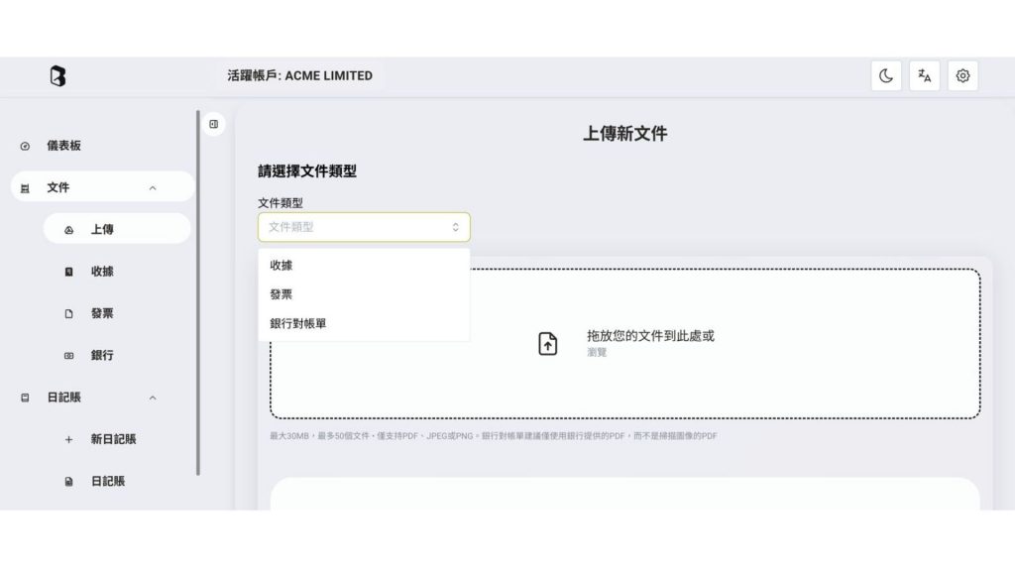Image resolution: width=1015 pixels, height=571 pixels.
Task: Click the 上傳新文件 heading
Action: pyautogui.click(x=625, y=134)
